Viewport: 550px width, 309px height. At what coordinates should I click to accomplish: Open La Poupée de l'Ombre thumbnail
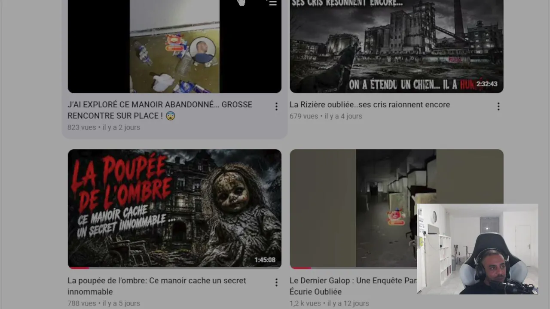tap(174, 209)
